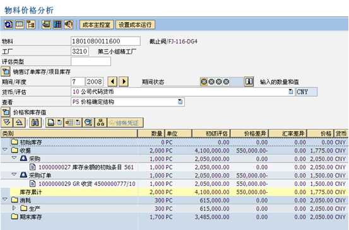Image resolution: width=349 pixels, height=230 pixels.
Task: Click the binoculars find icon
Action: (35, 123)
